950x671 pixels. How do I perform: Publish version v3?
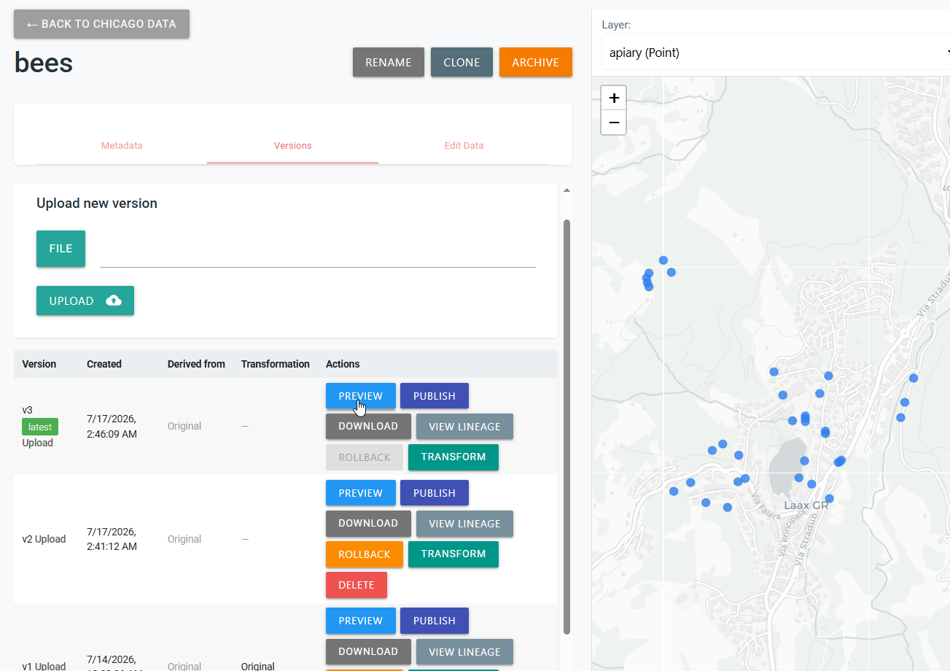pyautogui.click(x=435, y=396)
